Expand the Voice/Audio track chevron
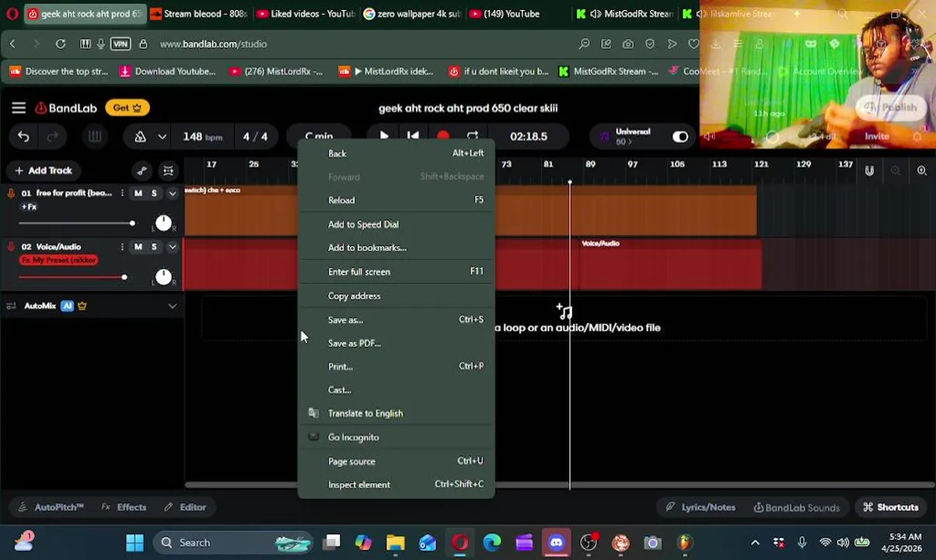936x560 pixels. click(172, 247)
